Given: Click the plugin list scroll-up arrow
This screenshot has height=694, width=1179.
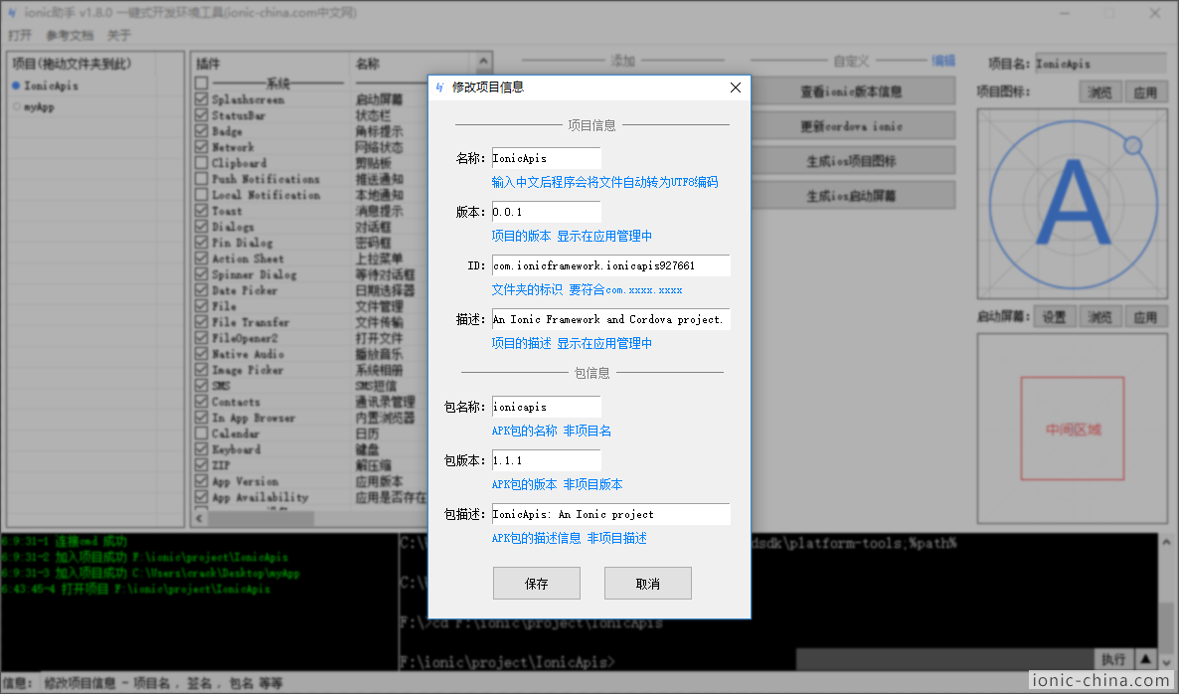Looking at the screenshot, I should tap(483, 62).
